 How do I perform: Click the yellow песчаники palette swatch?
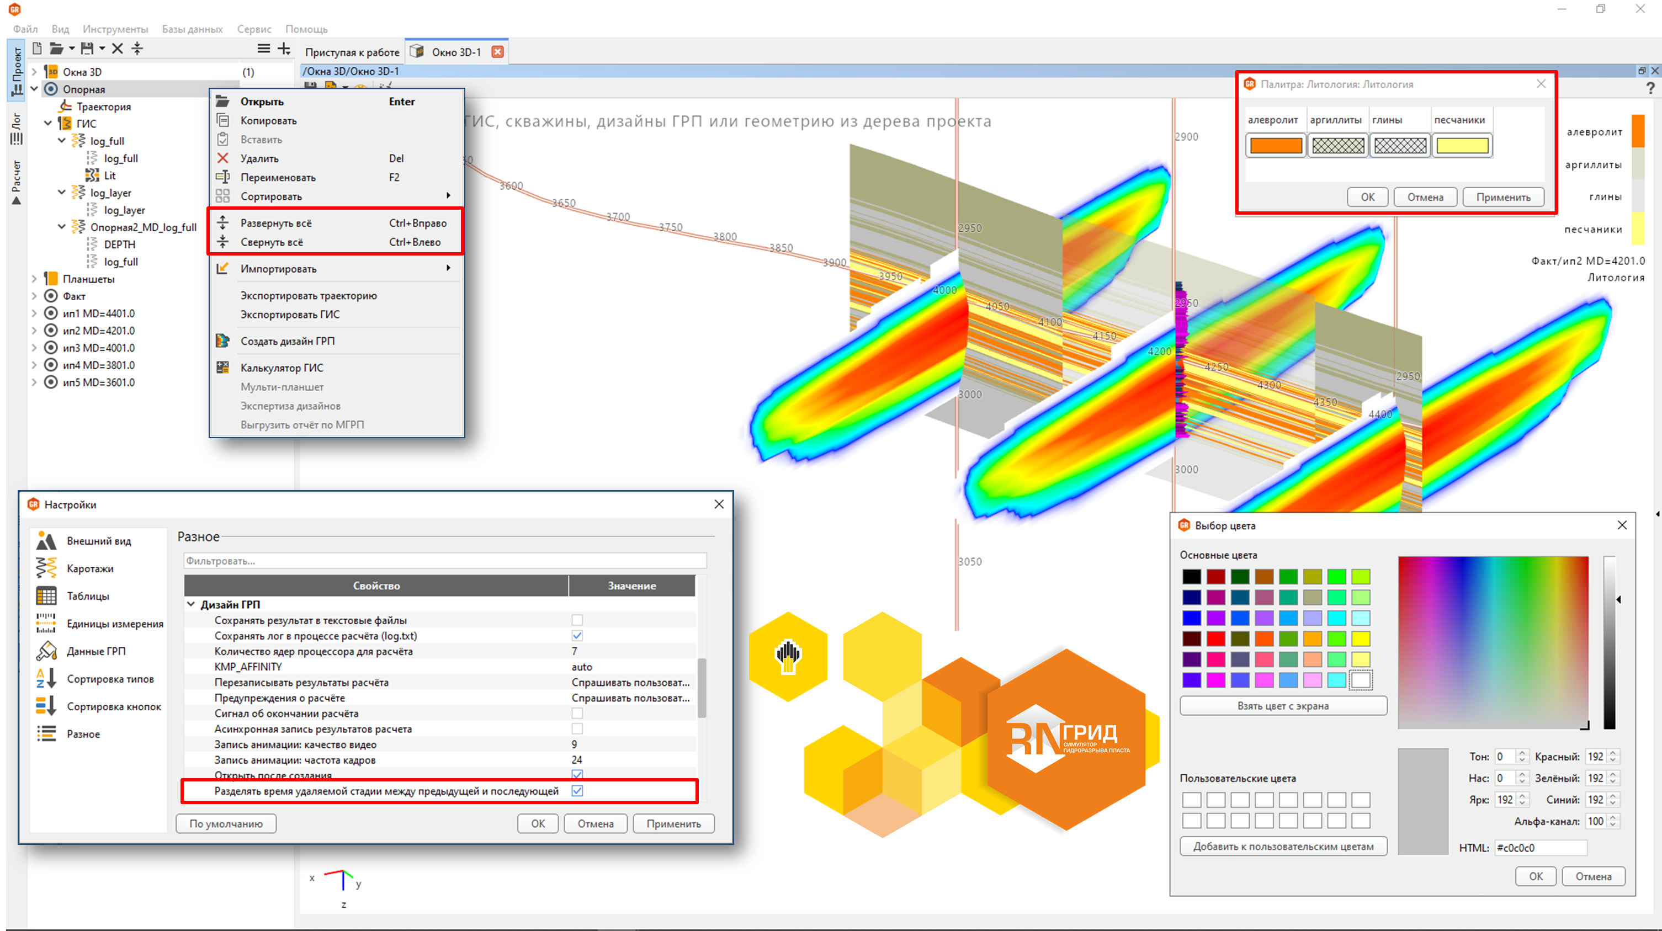[1462, 146]
